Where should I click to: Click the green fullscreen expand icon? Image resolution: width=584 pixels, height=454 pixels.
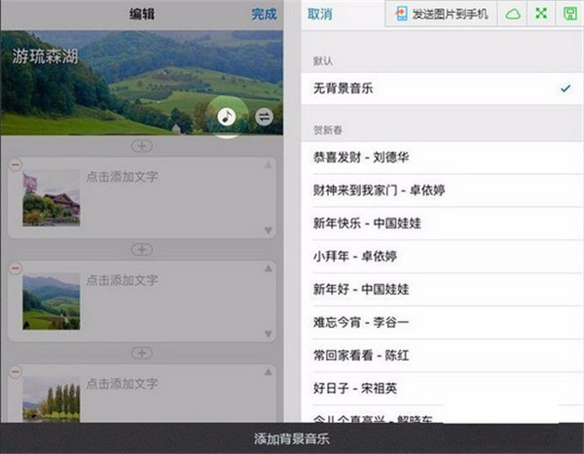541,14
